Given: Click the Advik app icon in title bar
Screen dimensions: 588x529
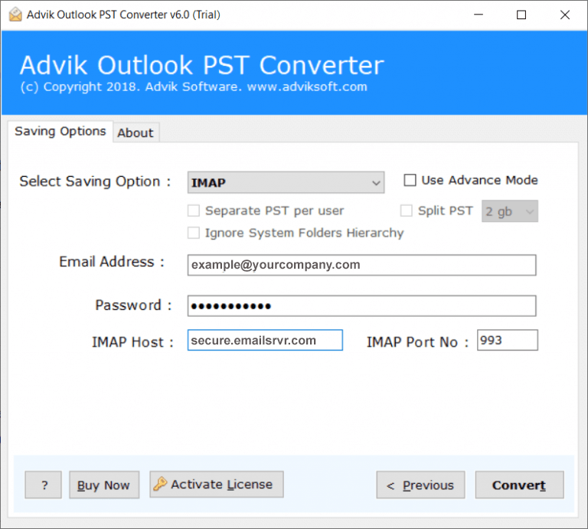Looking at the screenshot, I should pos(15,15).
